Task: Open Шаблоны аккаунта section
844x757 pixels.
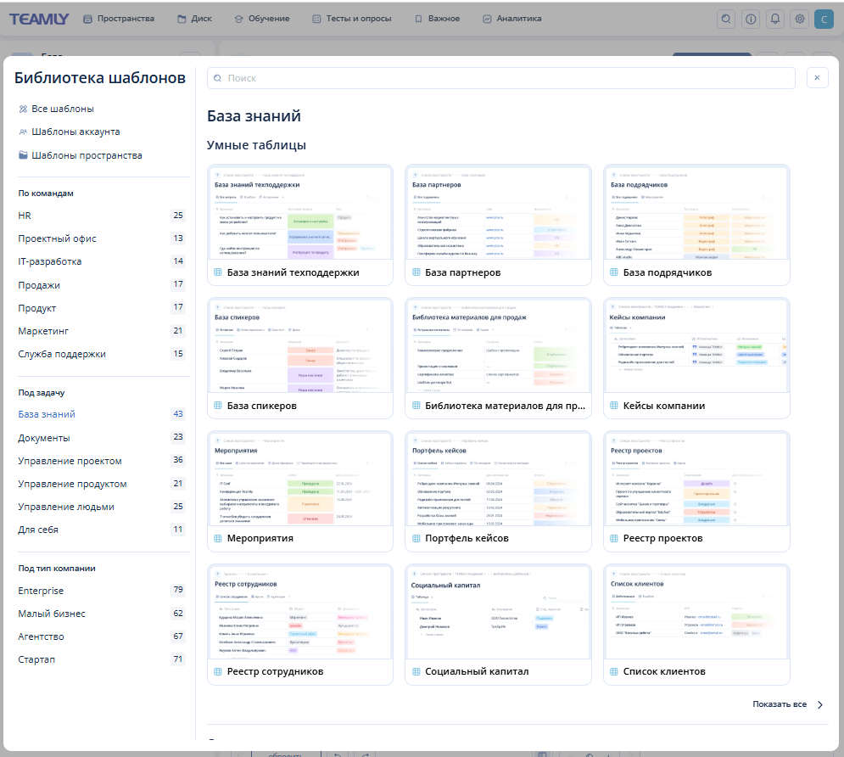Action: pos(75,132)
